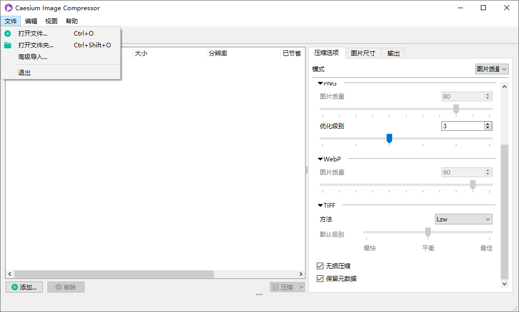Open the 编辑 menu
The image size is (519, 312).
31,21
